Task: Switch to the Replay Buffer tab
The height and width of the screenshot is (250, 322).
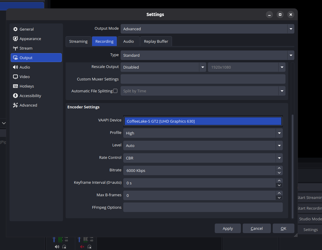Action: 156,42
